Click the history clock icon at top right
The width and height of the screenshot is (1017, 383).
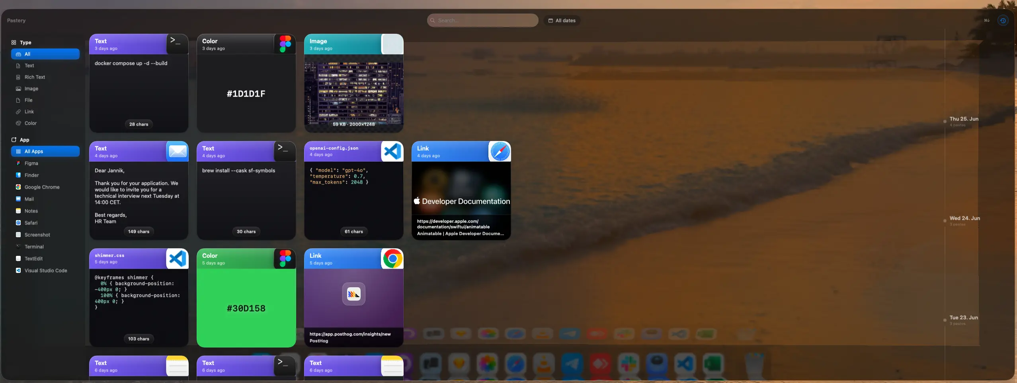[x=1003, y=20]
